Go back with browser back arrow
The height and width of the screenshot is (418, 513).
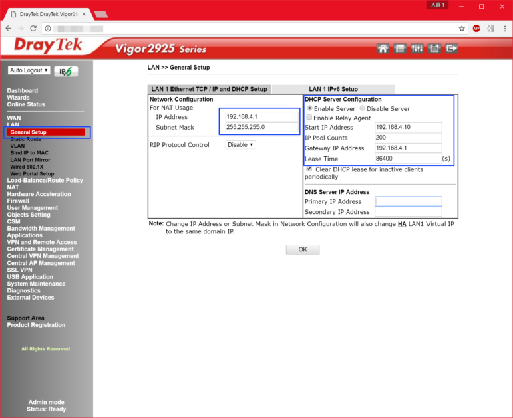(x=9, y=29)
